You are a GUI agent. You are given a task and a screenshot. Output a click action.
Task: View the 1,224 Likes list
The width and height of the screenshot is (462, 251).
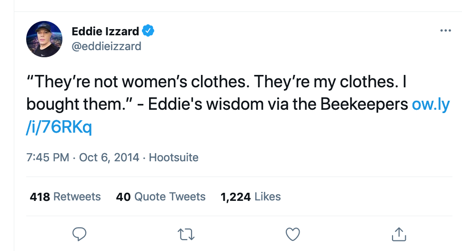pyautogui.click(x=251, y=197)
